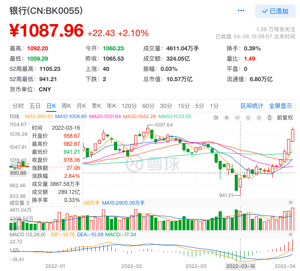Click the 已添加 watchlist button

pos(275,11)
